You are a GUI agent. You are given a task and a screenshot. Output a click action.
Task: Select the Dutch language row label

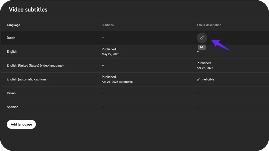point(11,38)
